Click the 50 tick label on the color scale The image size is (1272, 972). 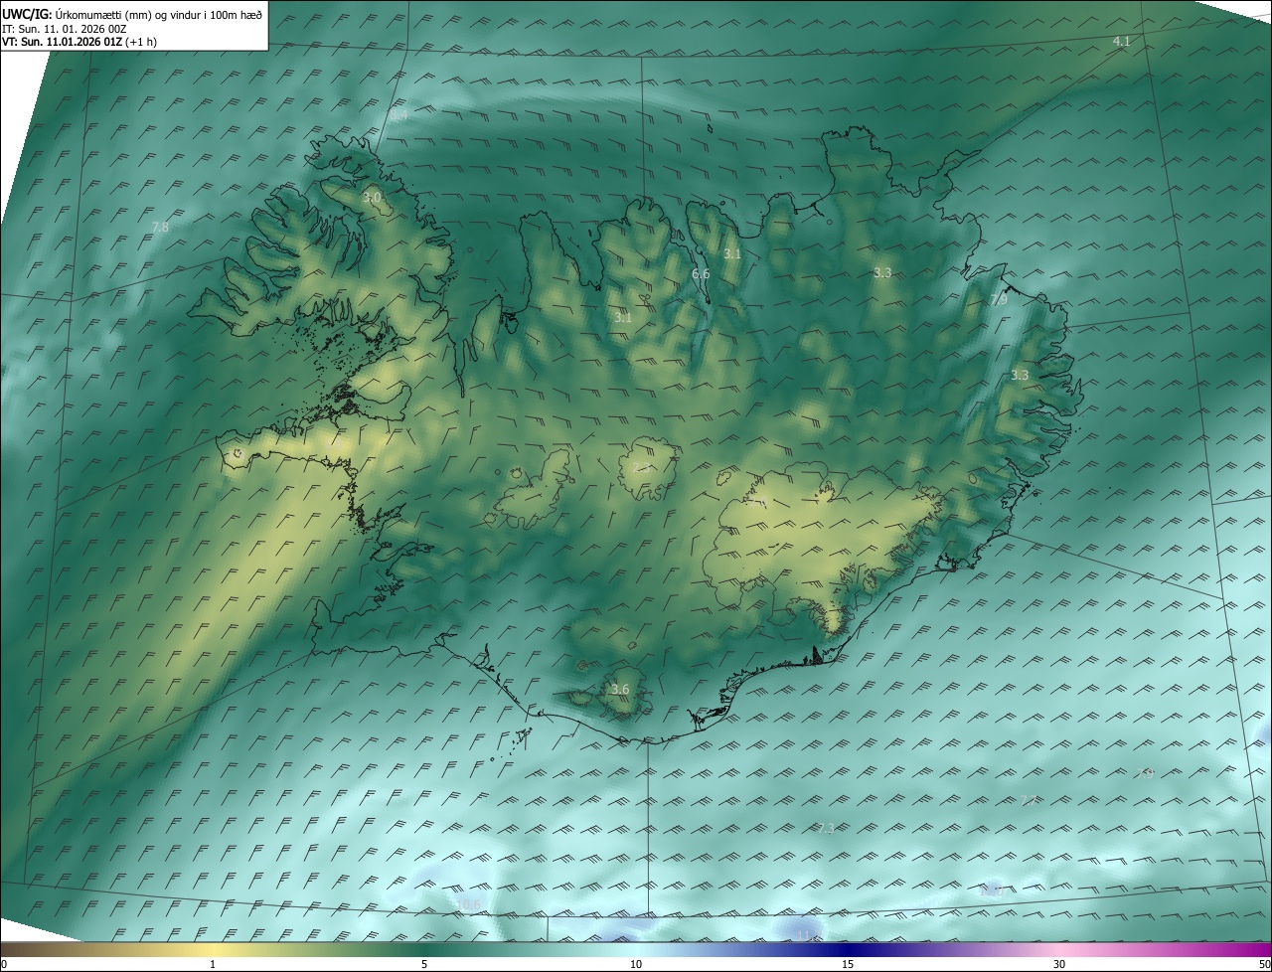[x=1264, y=964]
